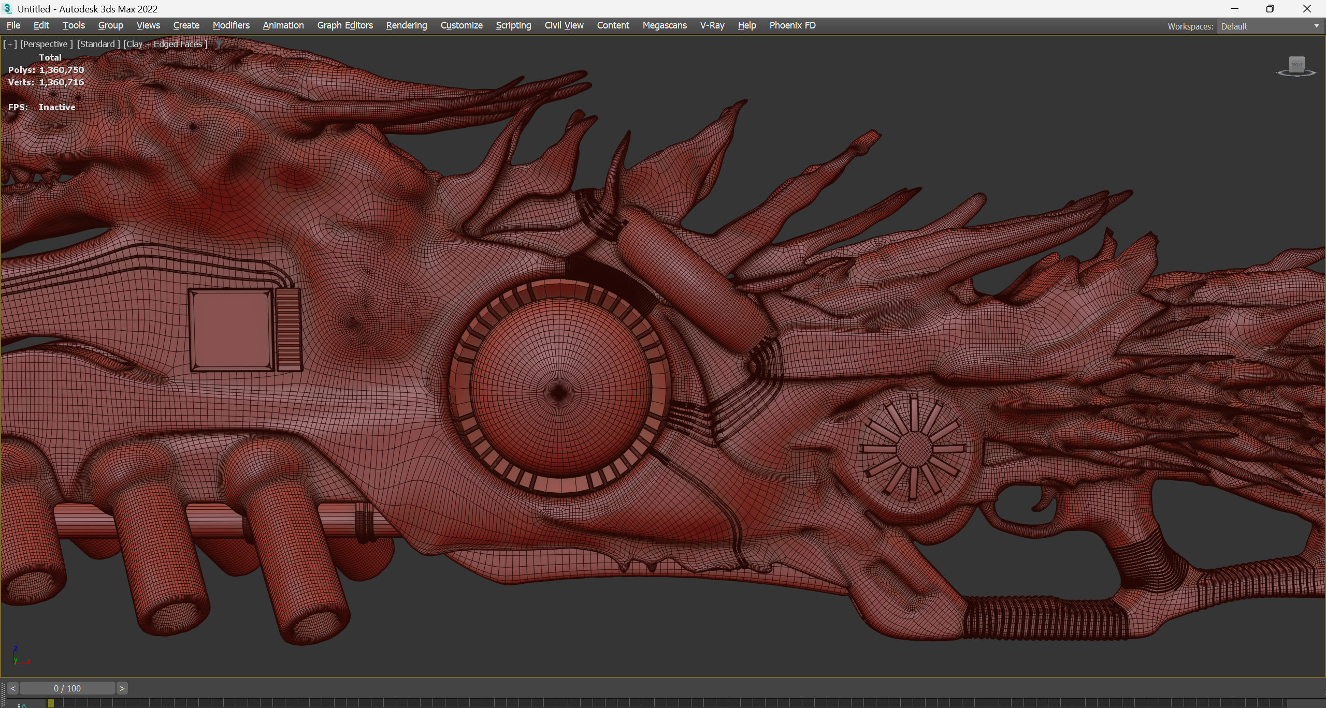Open the Edit menu
1326x708 pixels.
[x=41, y=25]
